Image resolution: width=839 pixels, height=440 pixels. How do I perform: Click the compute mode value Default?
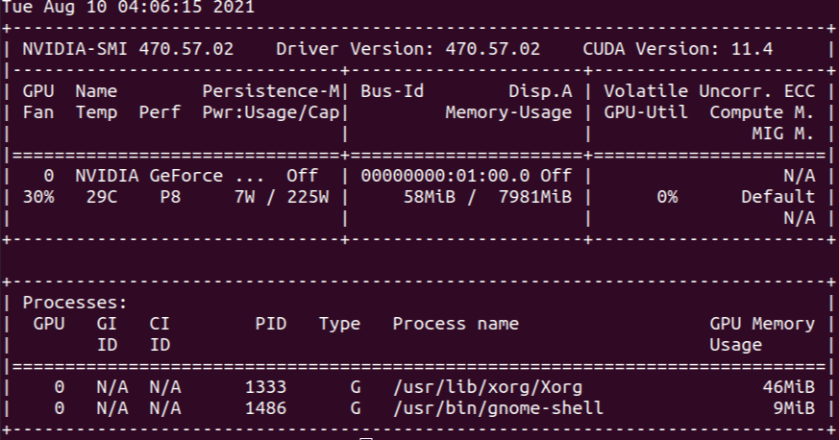tap(778, 197)
